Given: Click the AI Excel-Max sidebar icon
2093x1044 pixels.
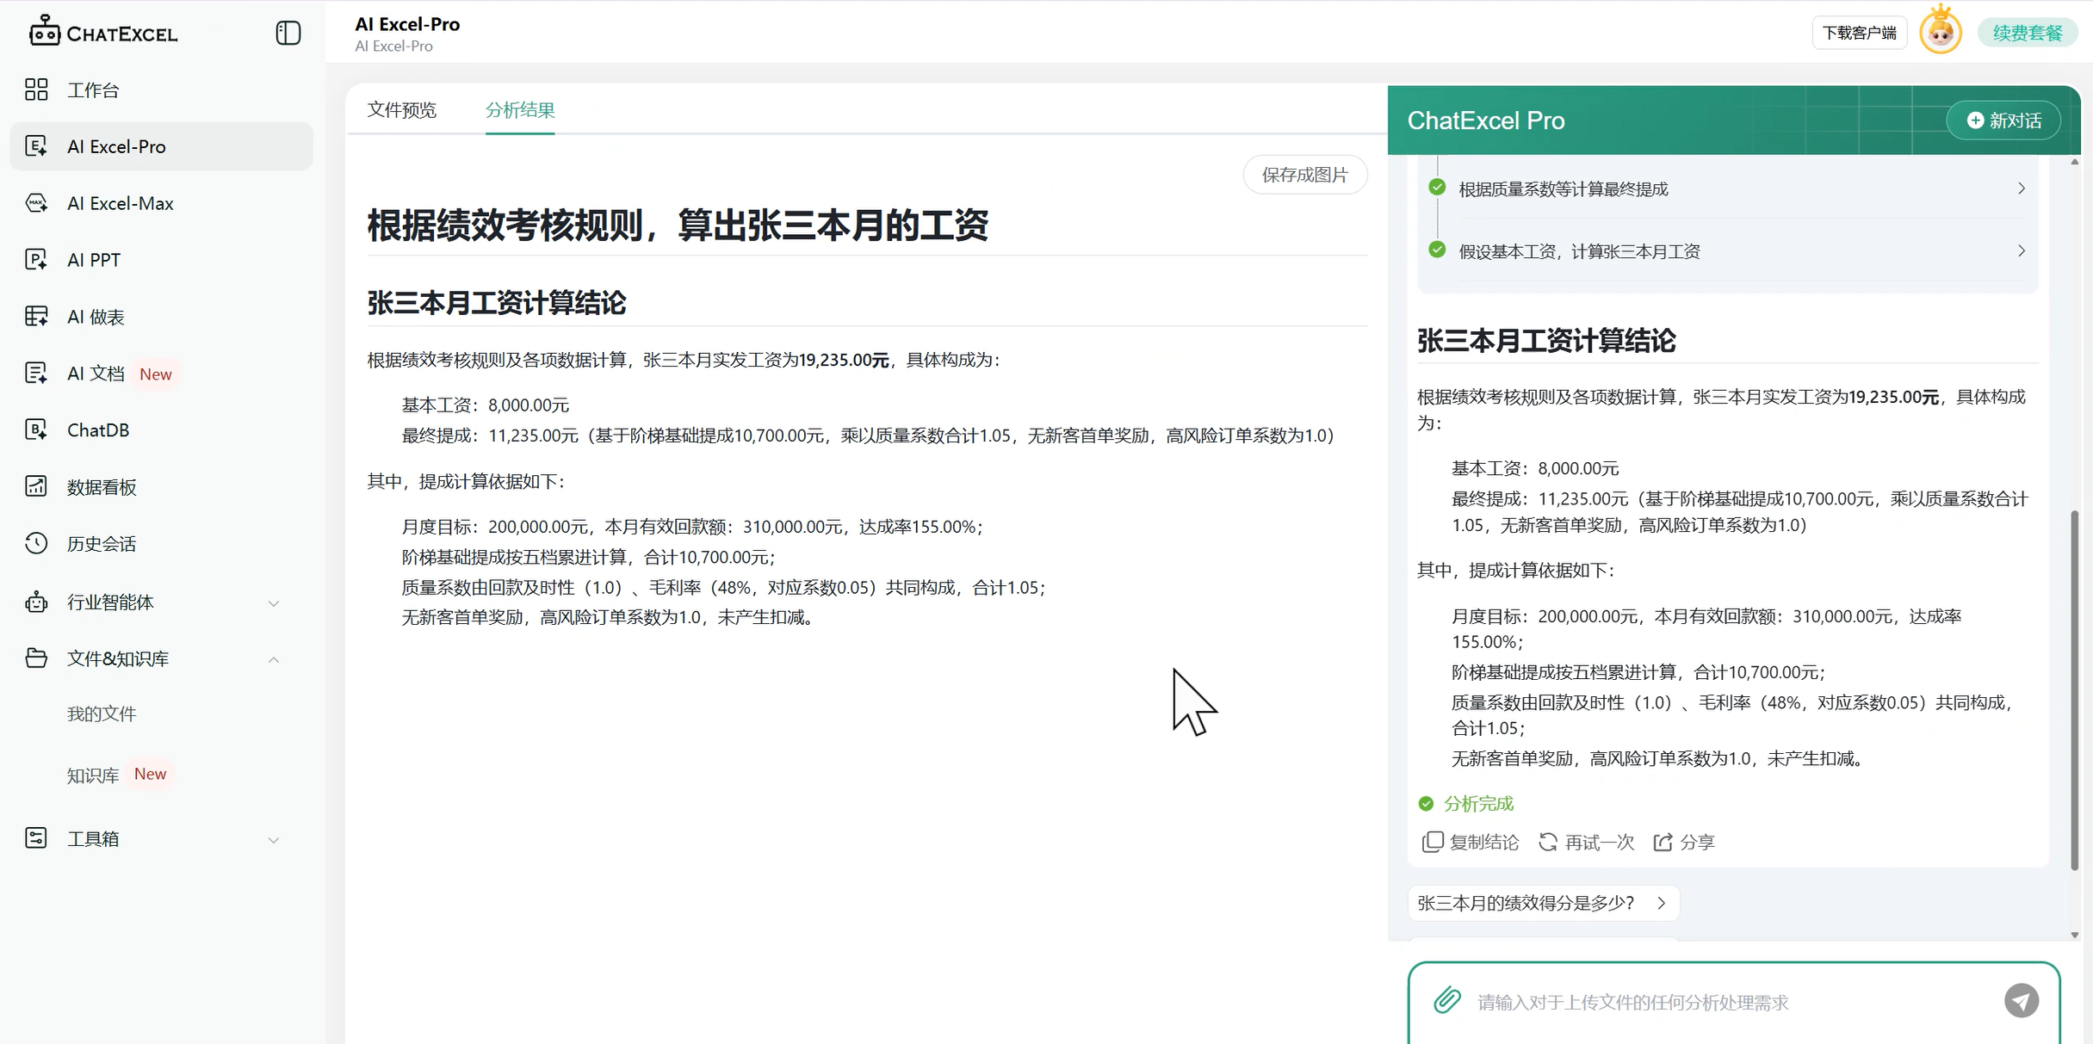Looking at the screenshot, I should pyautogui.click(x=36, y=203).
